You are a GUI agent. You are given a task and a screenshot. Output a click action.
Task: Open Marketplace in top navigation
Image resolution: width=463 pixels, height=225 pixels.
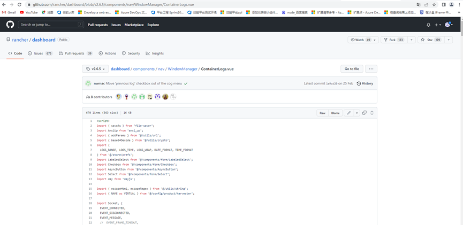click(x=134, y=25)
